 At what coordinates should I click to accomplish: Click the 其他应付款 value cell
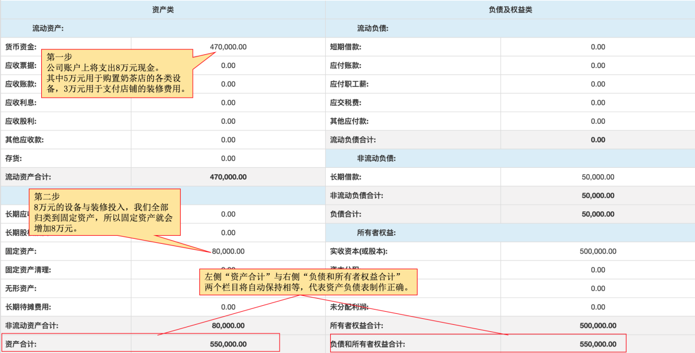pos(597,121)
